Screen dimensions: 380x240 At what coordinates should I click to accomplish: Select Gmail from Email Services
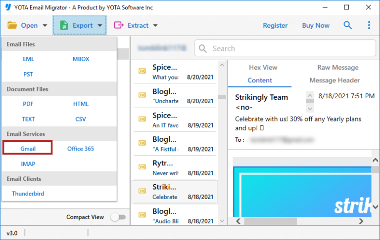(x=28, y=148)
